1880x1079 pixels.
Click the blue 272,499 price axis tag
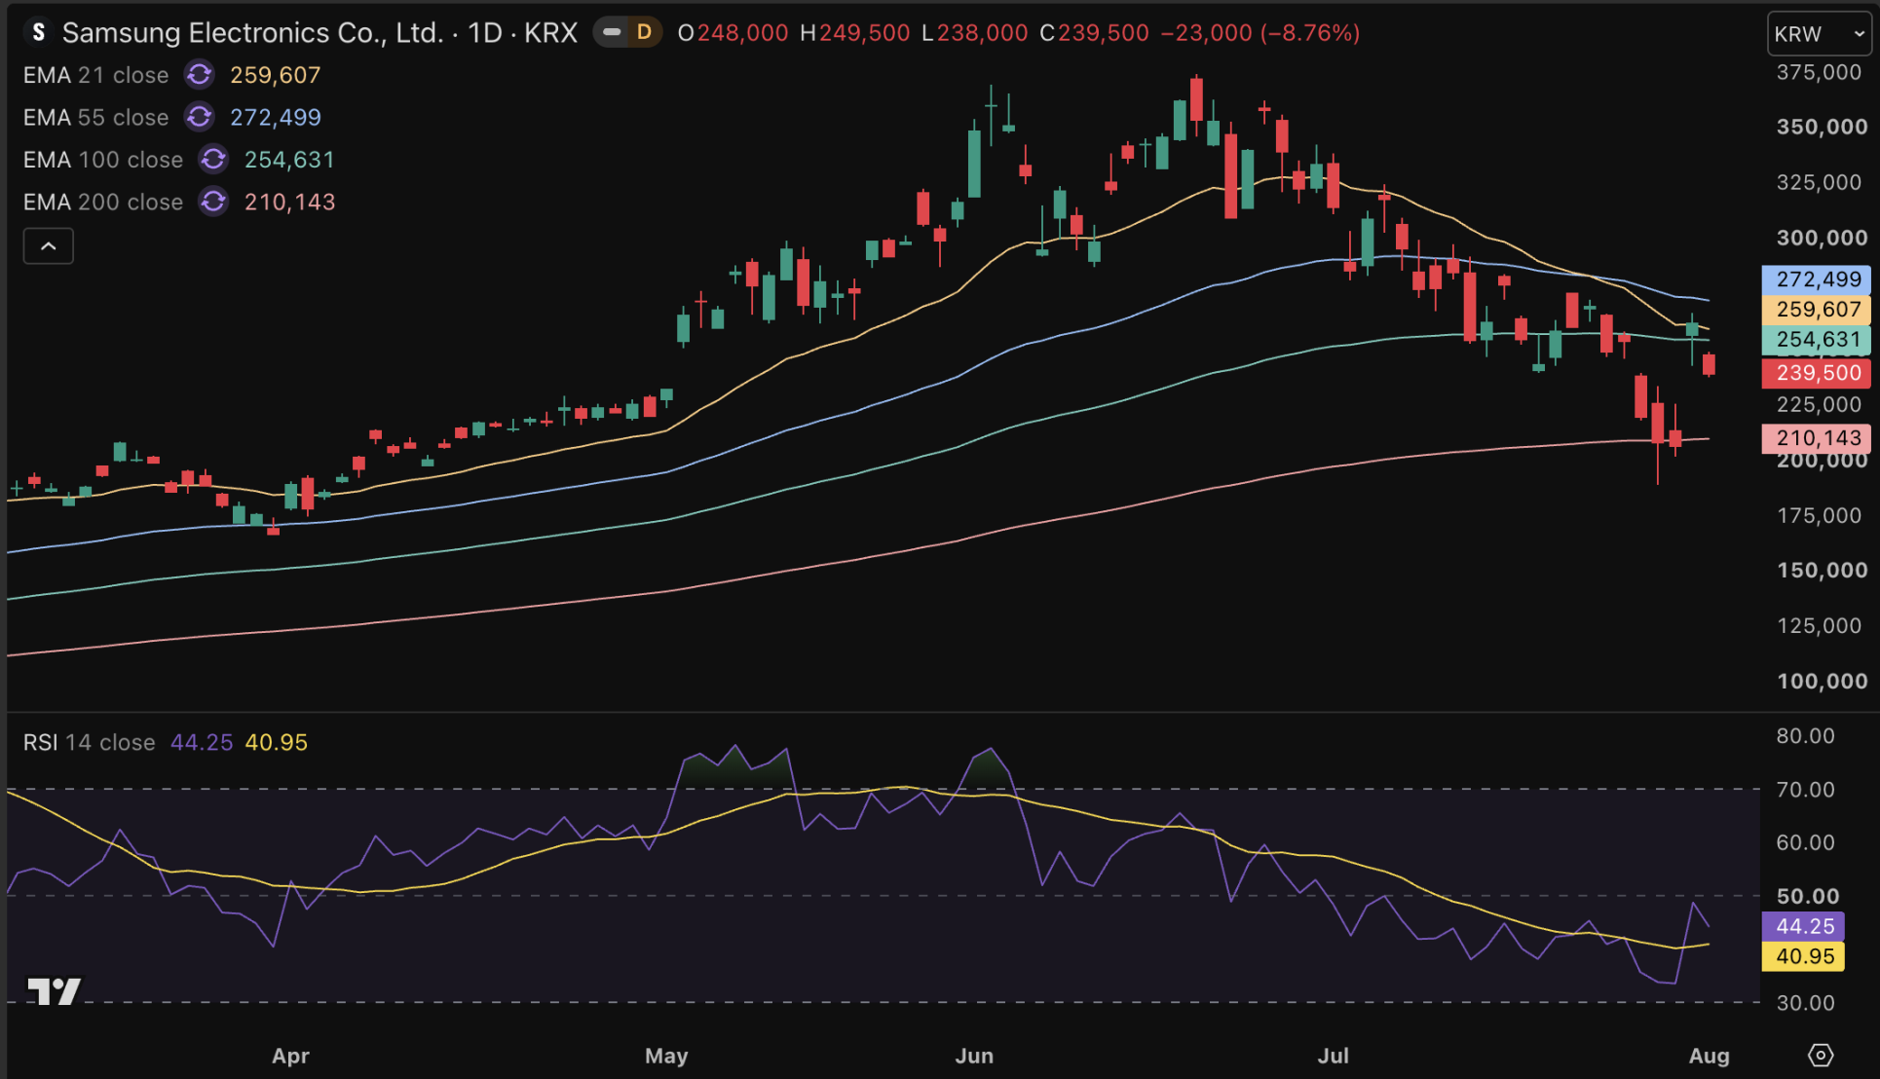tap(1817, 279)
